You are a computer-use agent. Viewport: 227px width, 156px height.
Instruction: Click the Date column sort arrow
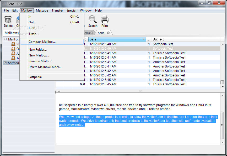click(x=143, y=39)
